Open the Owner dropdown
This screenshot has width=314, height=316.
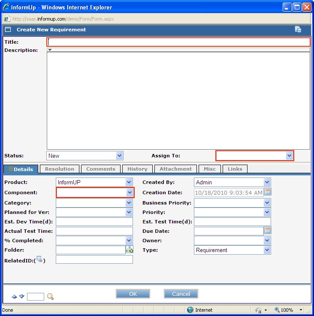coord(267,241)
